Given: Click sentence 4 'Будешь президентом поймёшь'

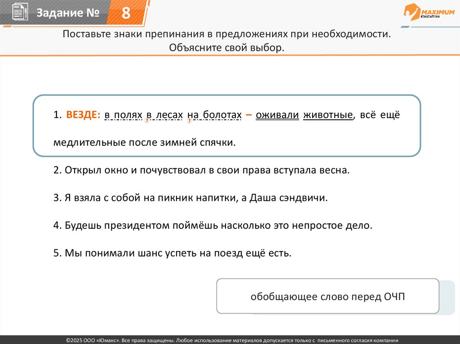Looking at the screenshot, I should pyautogui.click(x=212, y=225).
